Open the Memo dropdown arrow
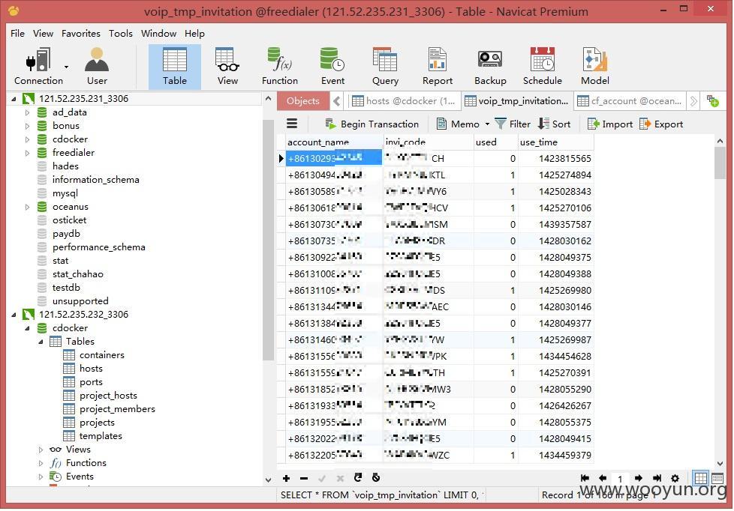 click(x=487, y=124)
